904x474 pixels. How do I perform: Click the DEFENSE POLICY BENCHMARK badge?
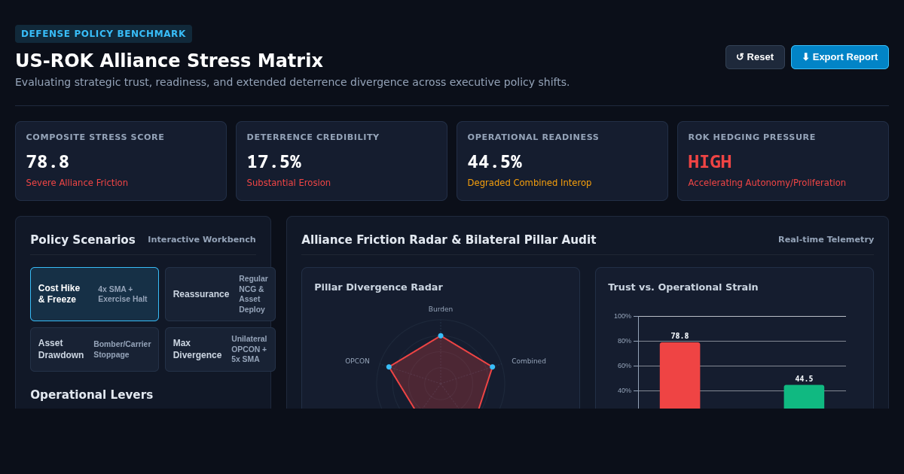pos(103,34)
